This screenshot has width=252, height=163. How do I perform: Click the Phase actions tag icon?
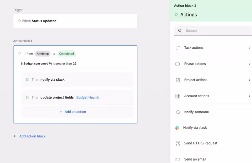click(x=178, y=64)
